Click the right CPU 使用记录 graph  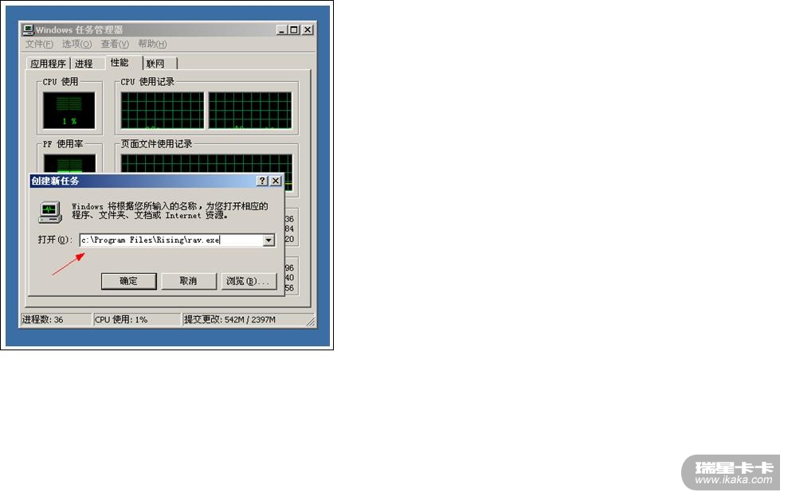click(250, 111)
